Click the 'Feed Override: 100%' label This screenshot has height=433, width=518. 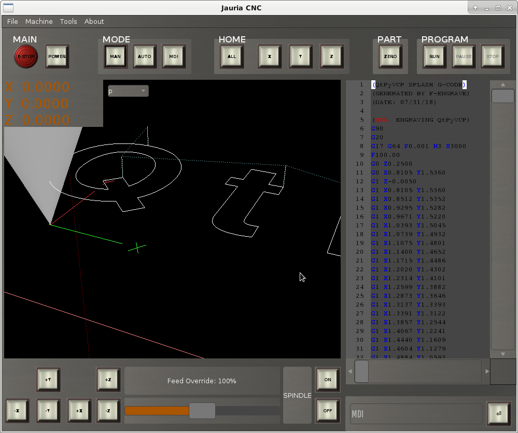pyautogui.click(x=202, y=381)
